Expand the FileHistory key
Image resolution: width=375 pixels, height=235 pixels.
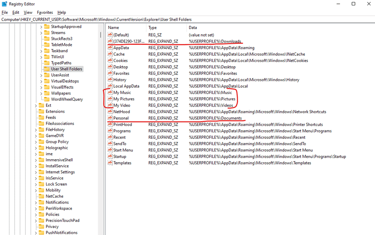[x=36, y=130]
